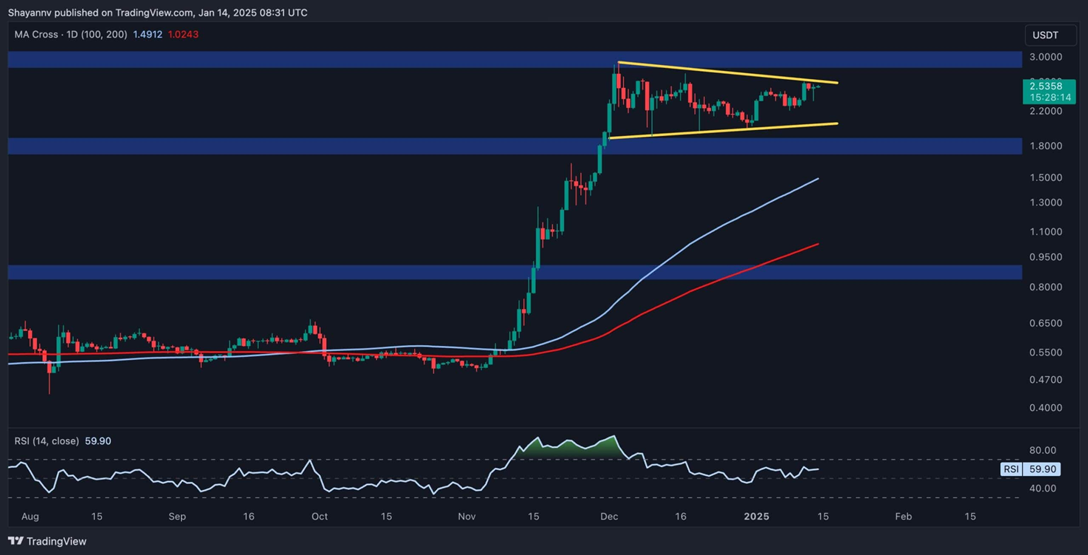Click the 0.9500 price axis label
This screenshot has height=555, width=1088.
click(x=1047, y=257)
